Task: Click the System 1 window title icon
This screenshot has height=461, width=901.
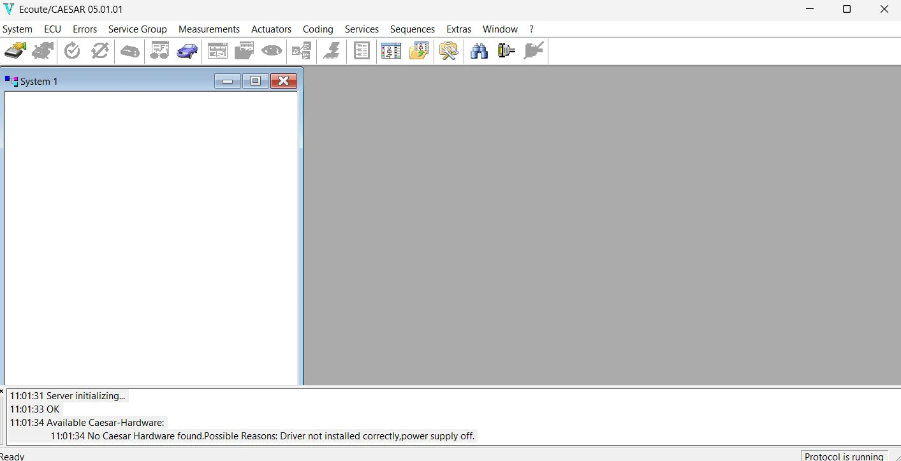Action: (11, 81)
